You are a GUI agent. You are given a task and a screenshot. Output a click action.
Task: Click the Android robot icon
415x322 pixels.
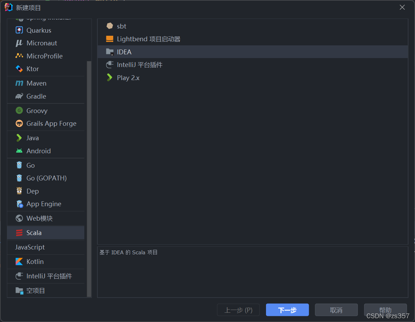coord(19,151)
